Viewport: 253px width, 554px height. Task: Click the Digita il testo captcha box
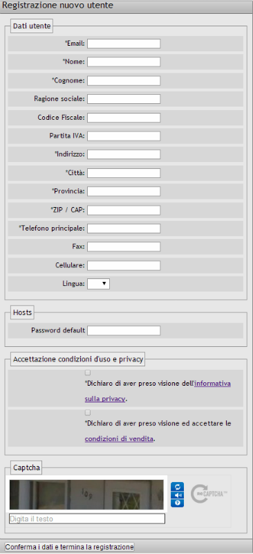(87, 519)
